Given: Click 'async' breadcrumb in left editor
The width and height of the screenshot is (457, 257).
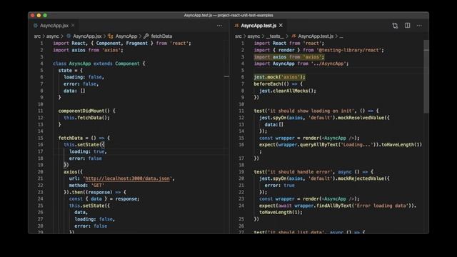Looking at the screenshot, I should coord(52,36).
